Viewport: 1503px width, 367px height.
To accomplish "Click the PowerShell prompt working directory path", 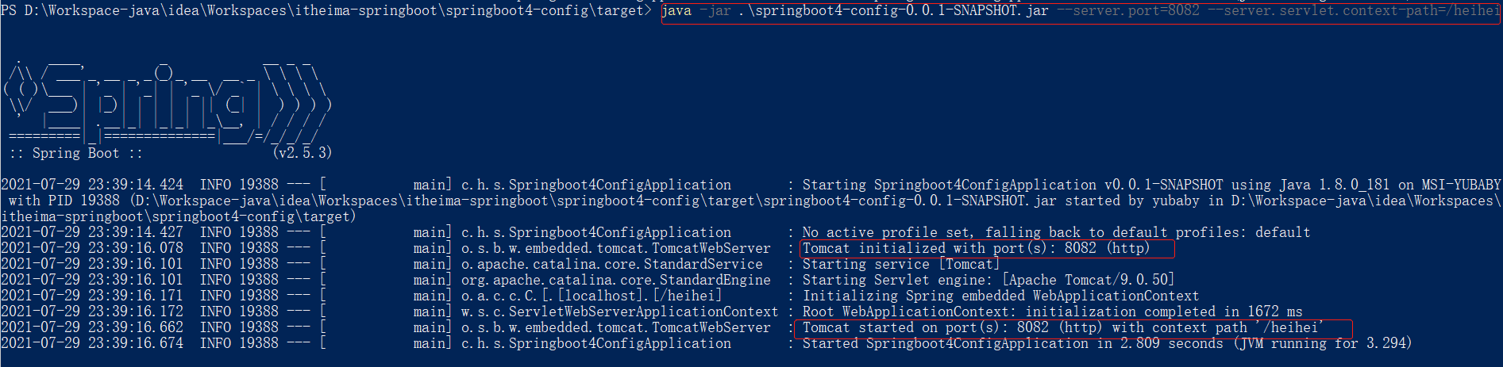I will click(333, 11).
